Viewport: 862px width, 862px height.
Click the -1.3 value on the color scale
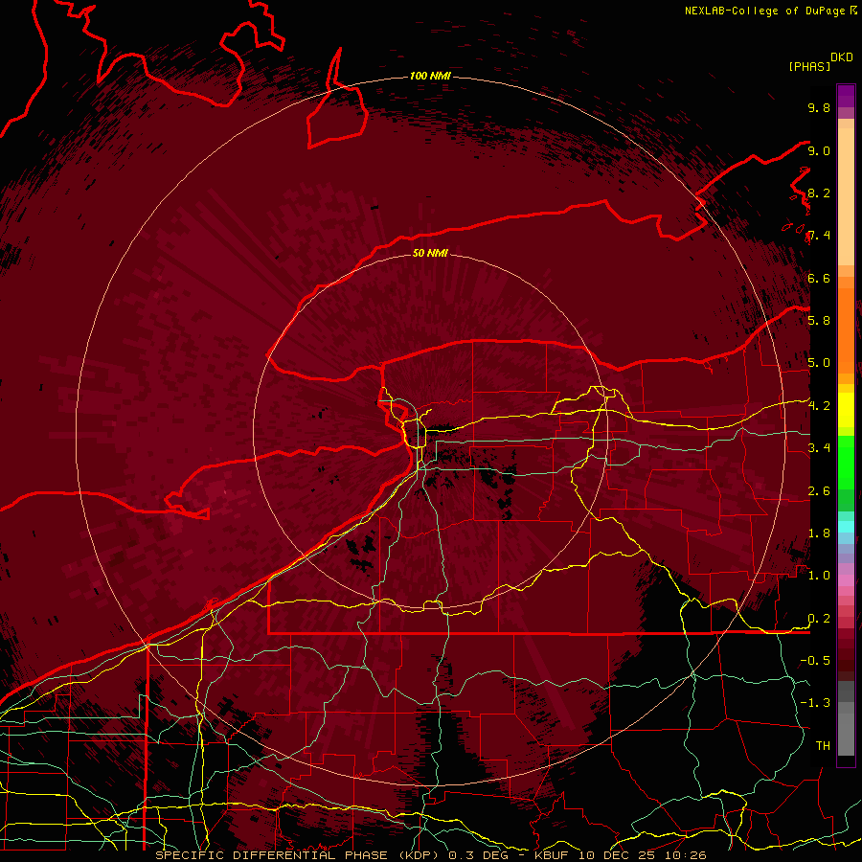815,703
